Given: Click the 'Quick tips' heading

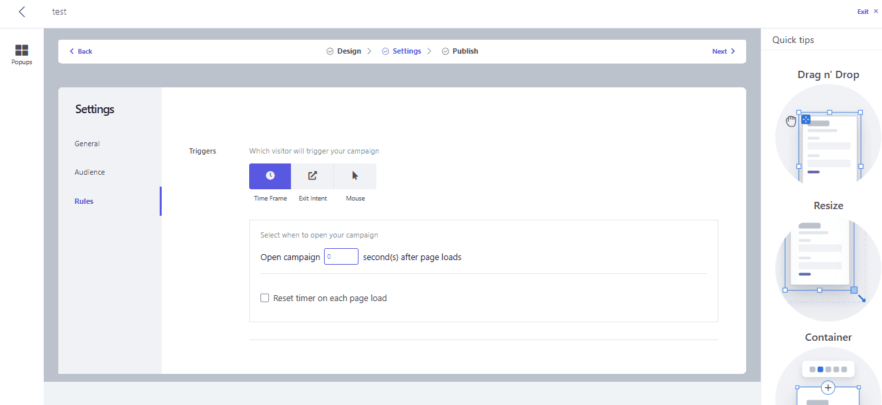Looking at the screenshot, I should point(793,40).
